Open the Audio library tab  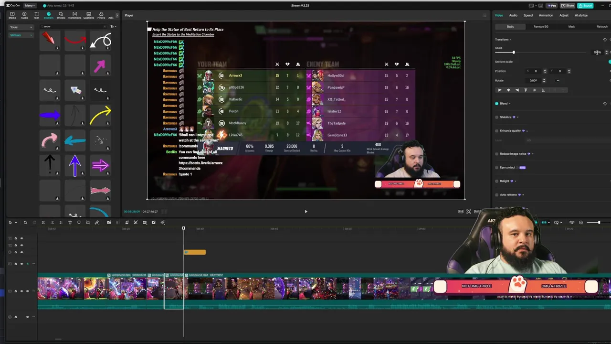pos(24,15)
